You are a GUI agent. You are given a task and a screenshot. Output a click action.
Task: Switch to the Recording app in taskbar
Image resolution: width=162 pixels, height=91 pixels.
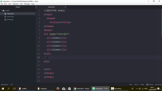pos(119,89)
